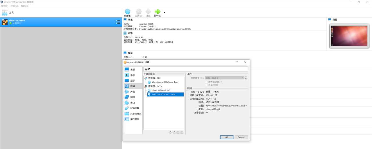372x149 pixels.
Task: Select NewVirtualDisk1.vmdk disk entry
Action: click(165, 94)
